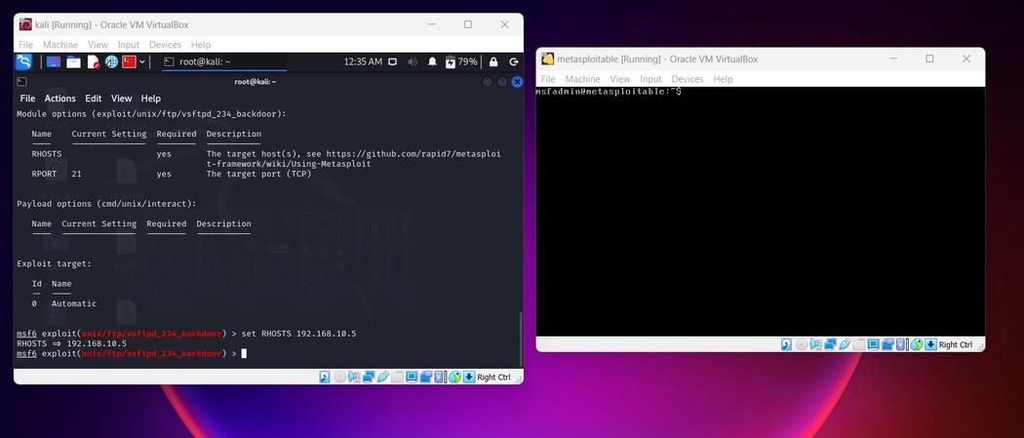Image resolution: width=1024 pixels, height=438 pixels.
Task: Launch the text editor icon in Kali panel
Action: (x=93, y=62)
